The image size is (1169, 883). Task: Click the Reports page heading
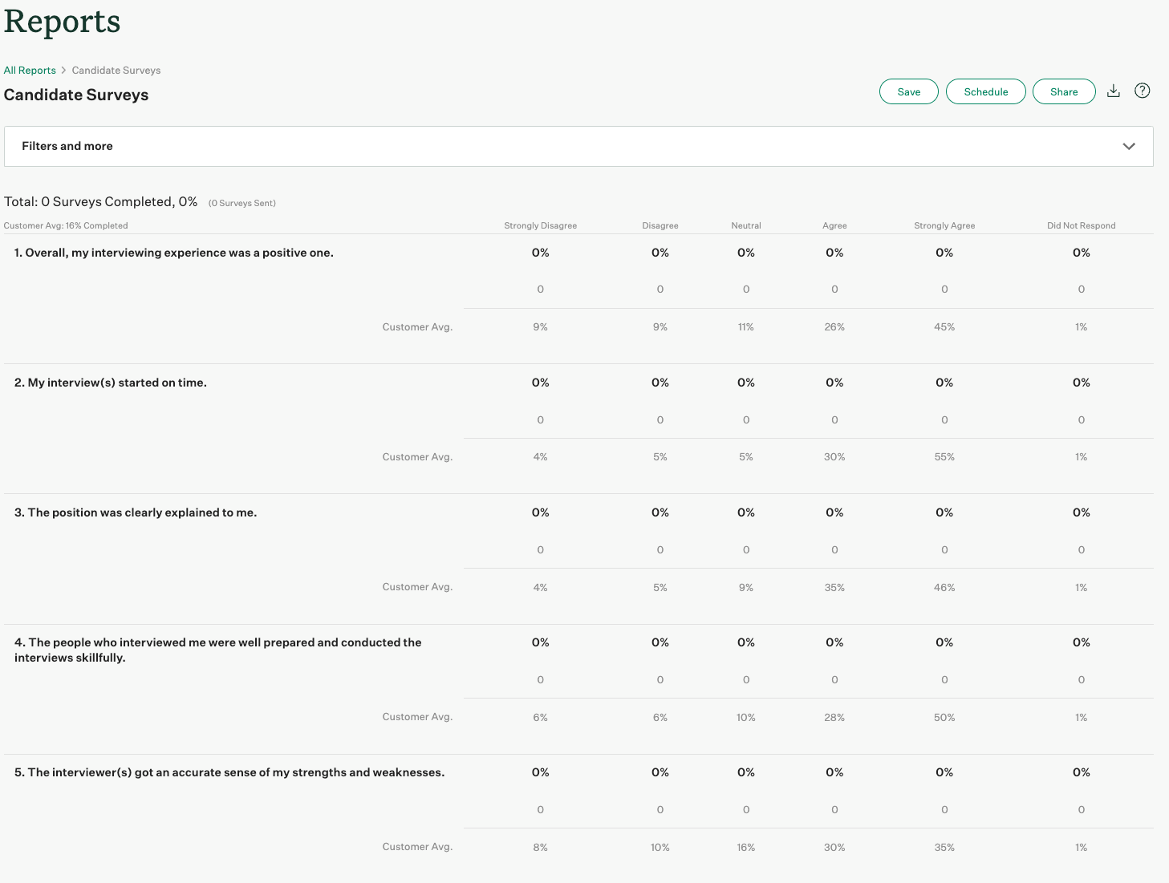click(x=63, y=22)
